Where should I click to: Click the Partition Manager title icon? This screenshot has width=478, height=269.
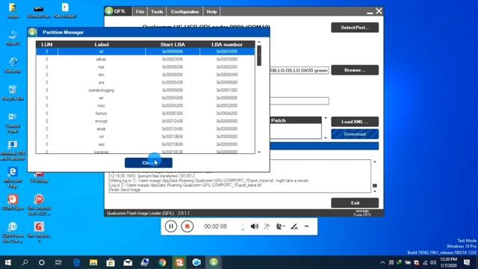click(x=33, y=32)
